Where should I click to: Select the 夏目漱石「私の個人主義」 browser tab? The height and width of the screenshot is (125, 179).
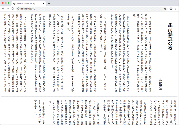(x=29, y=4)
